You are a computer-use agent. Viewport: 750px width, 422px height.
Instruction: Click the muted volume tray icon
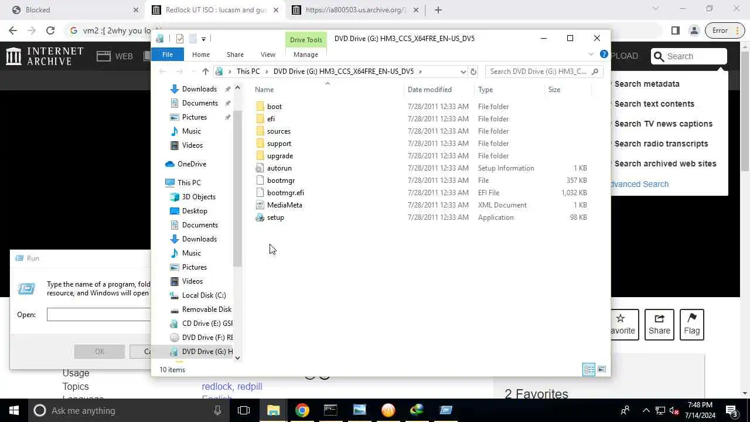(674, 410)
